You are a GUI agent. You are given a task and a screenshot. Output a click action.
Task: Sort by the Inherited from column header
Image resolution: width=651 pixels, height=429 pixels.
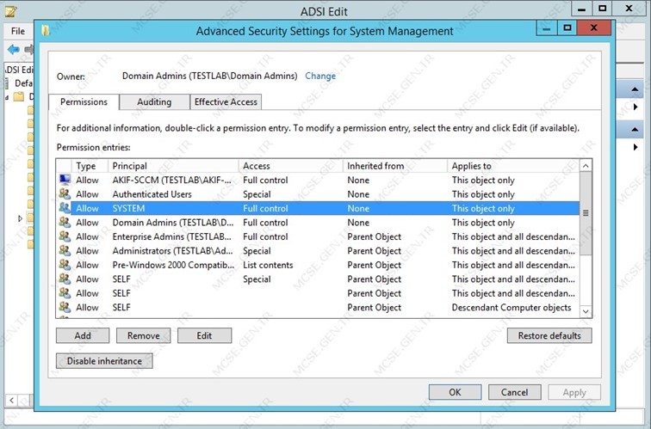[x=395, y=166]
